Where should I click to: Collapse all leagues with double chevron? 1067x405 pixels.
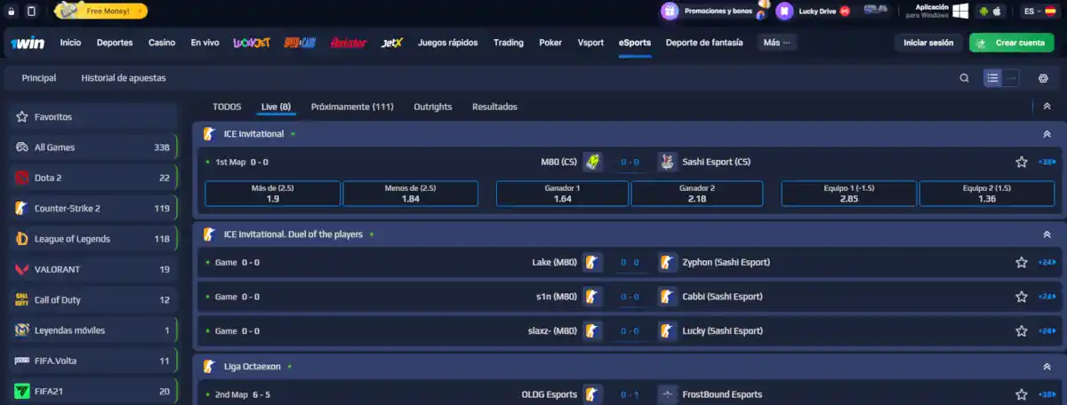pos(1047,107)
